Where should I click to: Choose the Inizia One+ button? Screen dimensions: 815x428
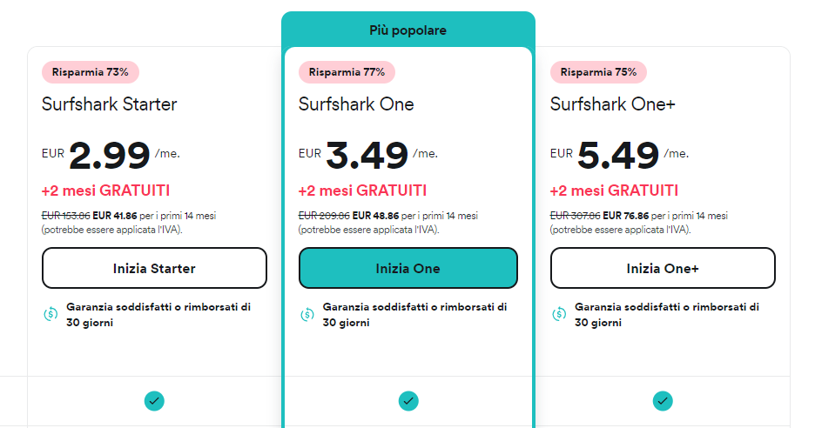tap(663, 268)
